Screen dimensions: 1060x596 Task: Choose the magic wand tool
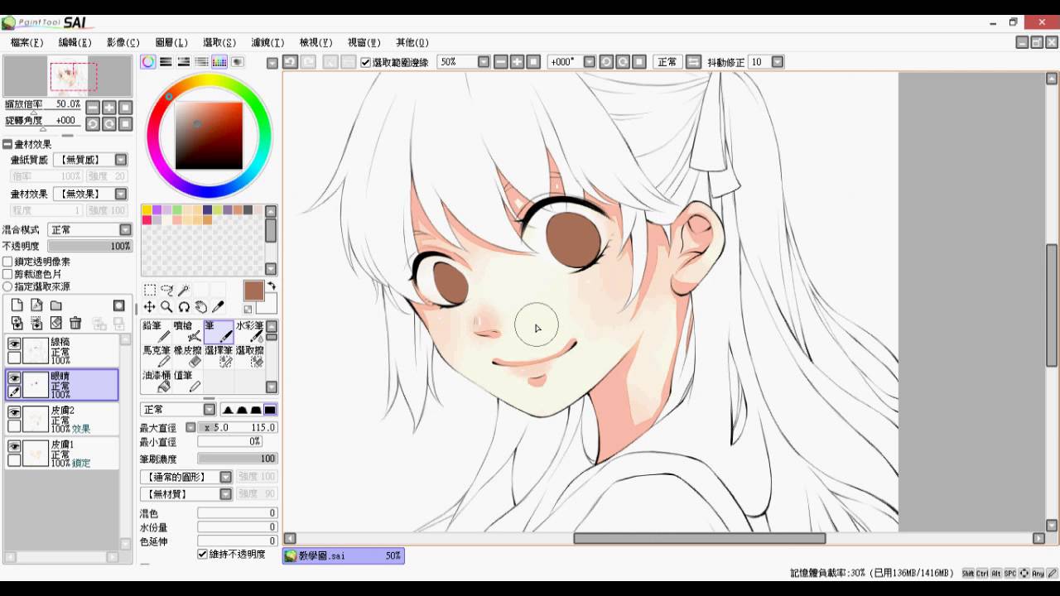click(184, 290)
